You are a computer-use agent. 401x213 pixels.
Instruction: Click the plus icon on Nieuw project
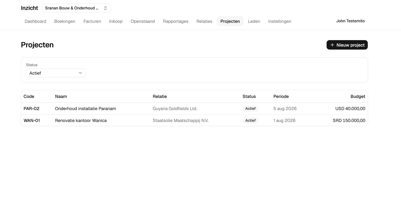pyautogui.click(x=332, y=45)
